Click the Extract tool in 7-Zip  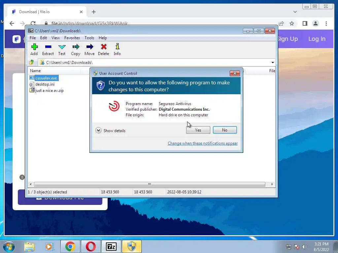(48, 50)
